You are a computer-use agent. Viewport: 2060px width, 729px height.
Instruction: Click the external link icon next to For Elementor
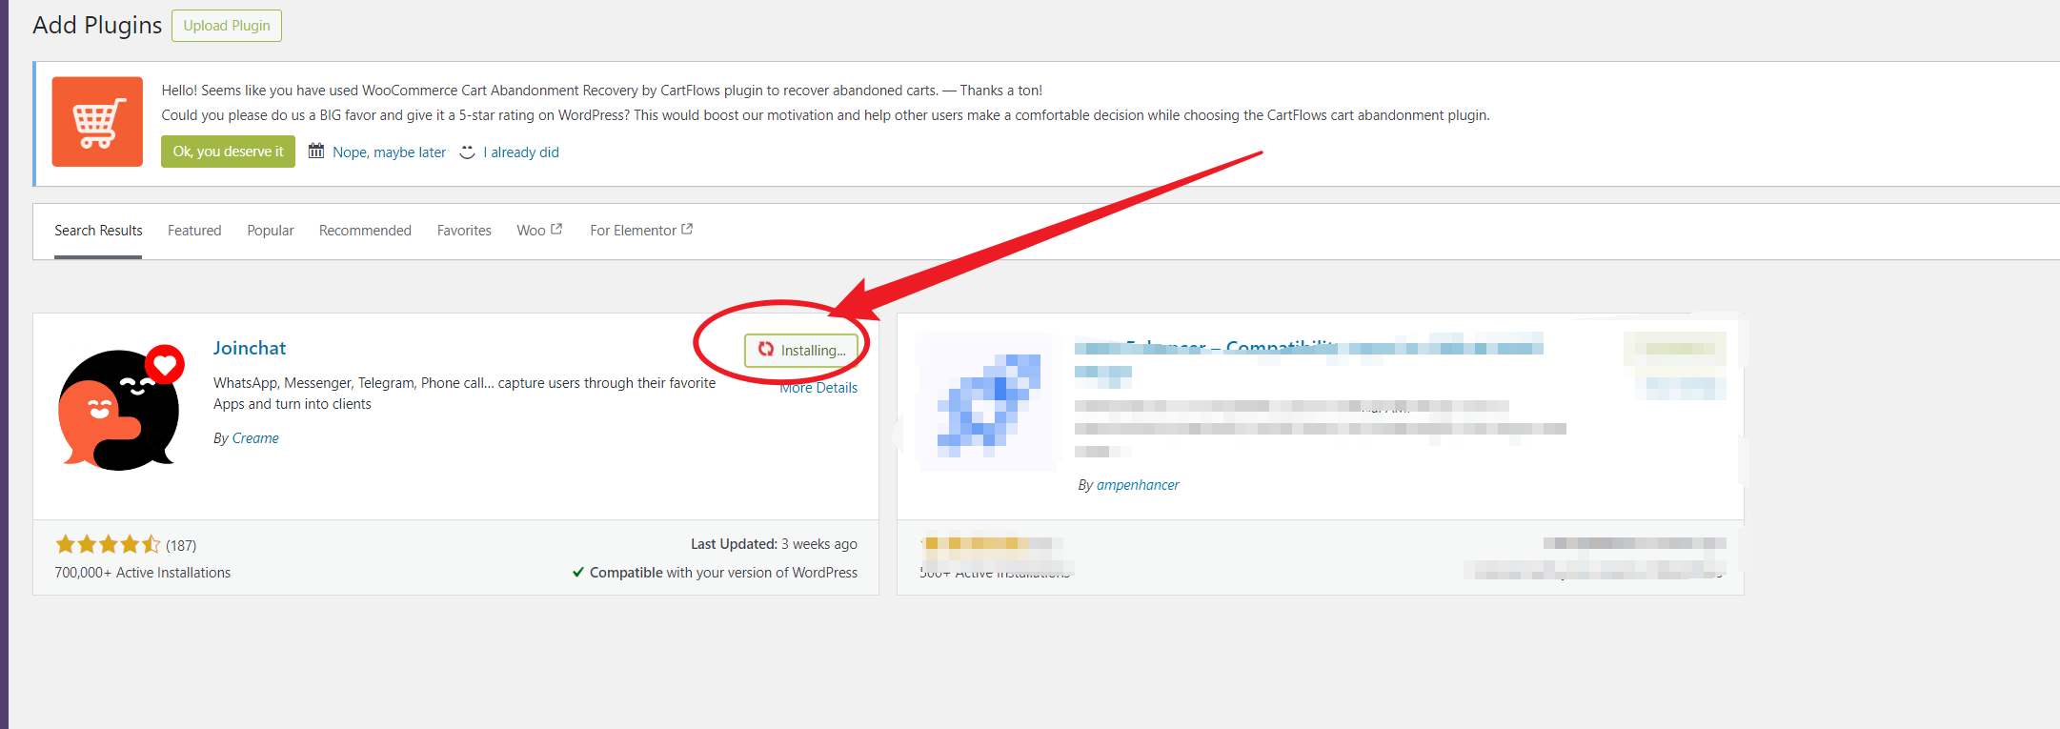pyautogui.click(x=687, y=230)
